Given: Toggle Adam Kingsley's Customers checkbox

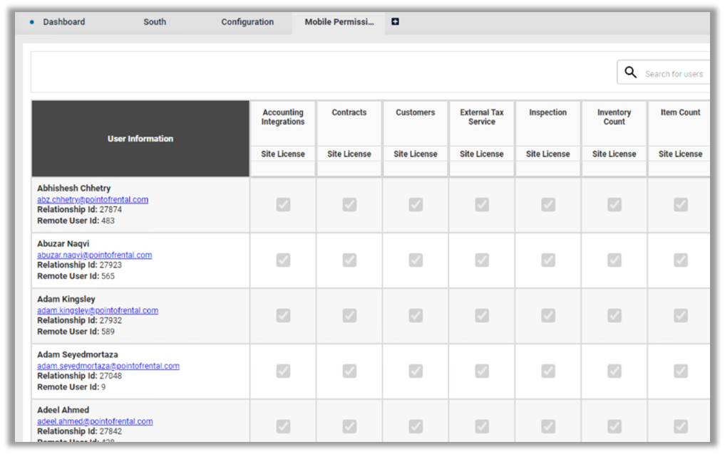Looking at the screenshot, I should (x=416, y=315).
